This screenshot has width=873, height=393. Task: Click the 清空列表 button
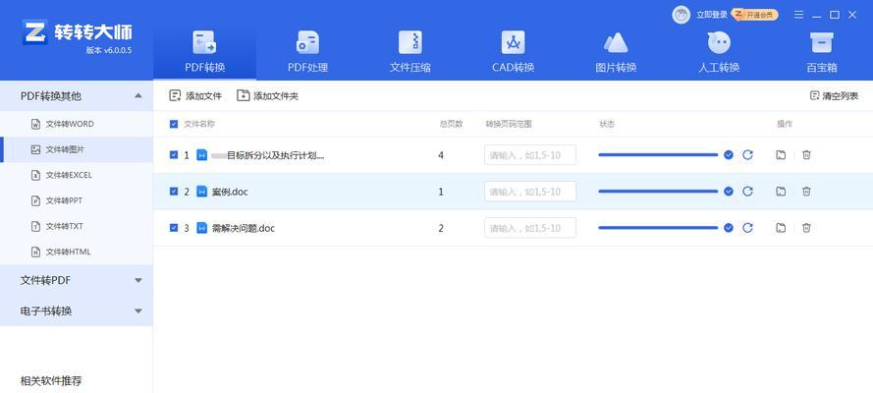pos(834,96)
